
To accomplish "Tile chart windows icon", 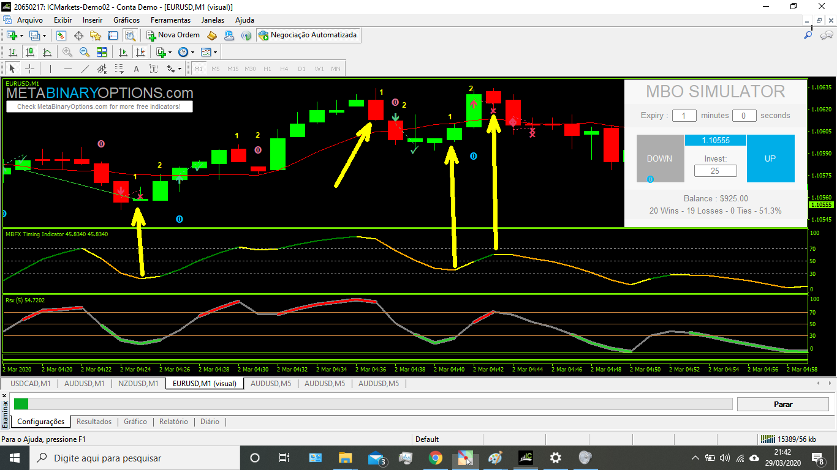I will point(102,52).
